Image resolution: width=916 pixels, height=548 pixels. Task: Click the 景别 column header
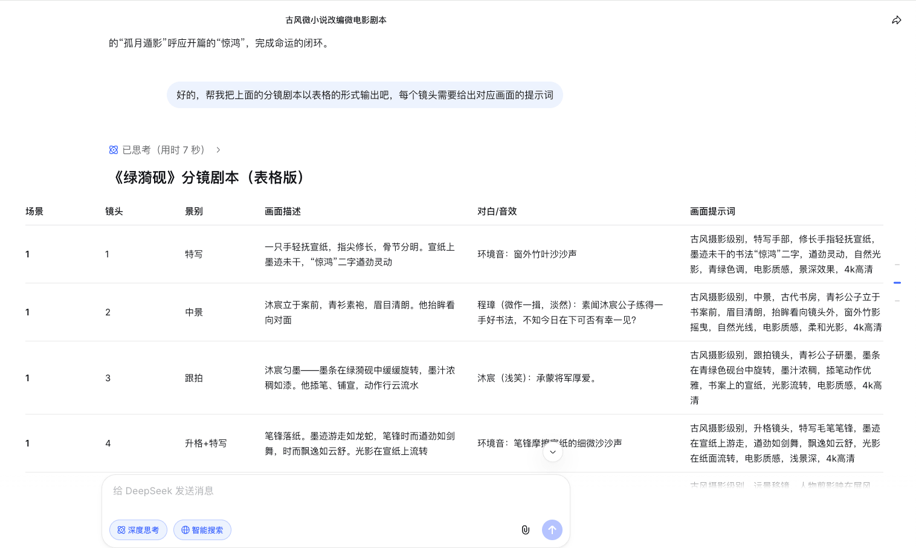click(x=193, y=211)
